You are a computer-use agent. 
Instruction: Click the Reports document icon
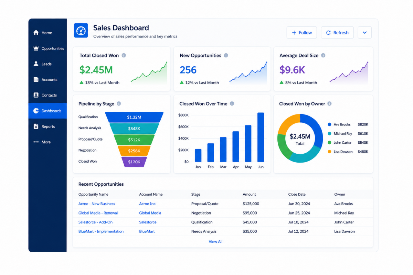click(36, 126)
